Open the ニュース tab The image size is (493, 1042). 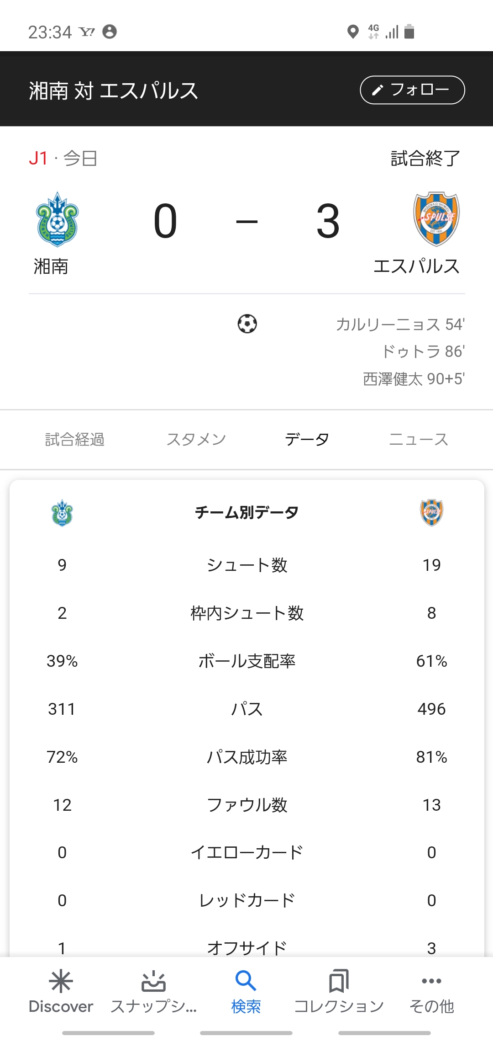pos(418,440)
